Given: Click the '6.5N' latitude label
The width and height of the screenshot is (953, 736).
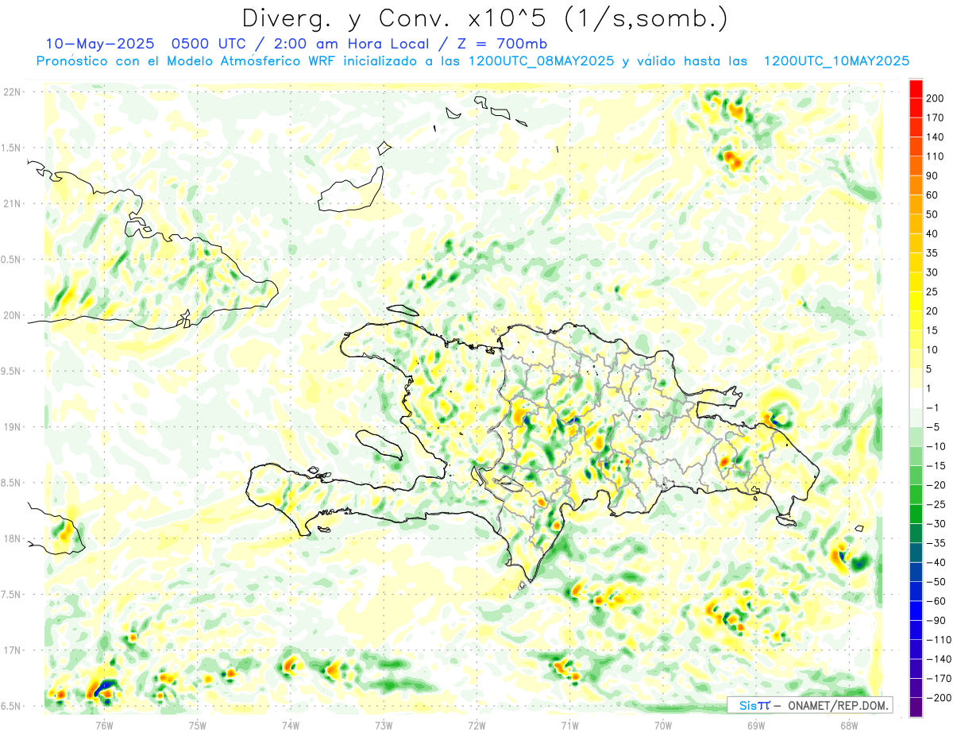Looking at the screenshot, I should click(x=10, y=706).
